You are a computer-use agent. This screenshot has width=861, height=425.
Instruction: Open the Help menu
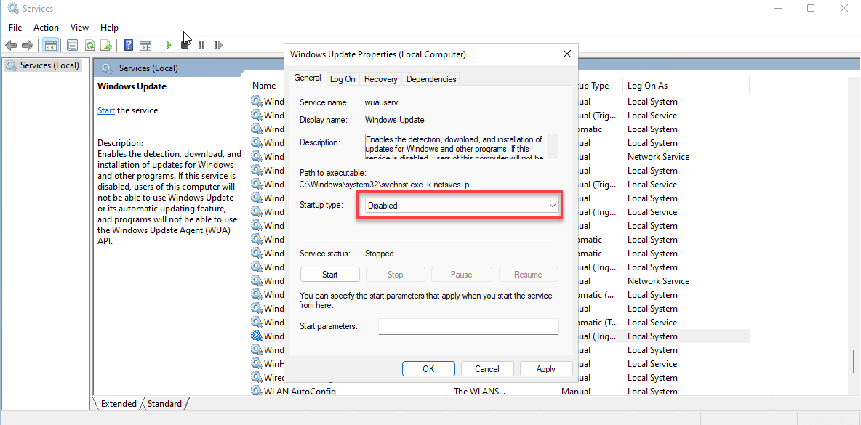click(109, 28)
